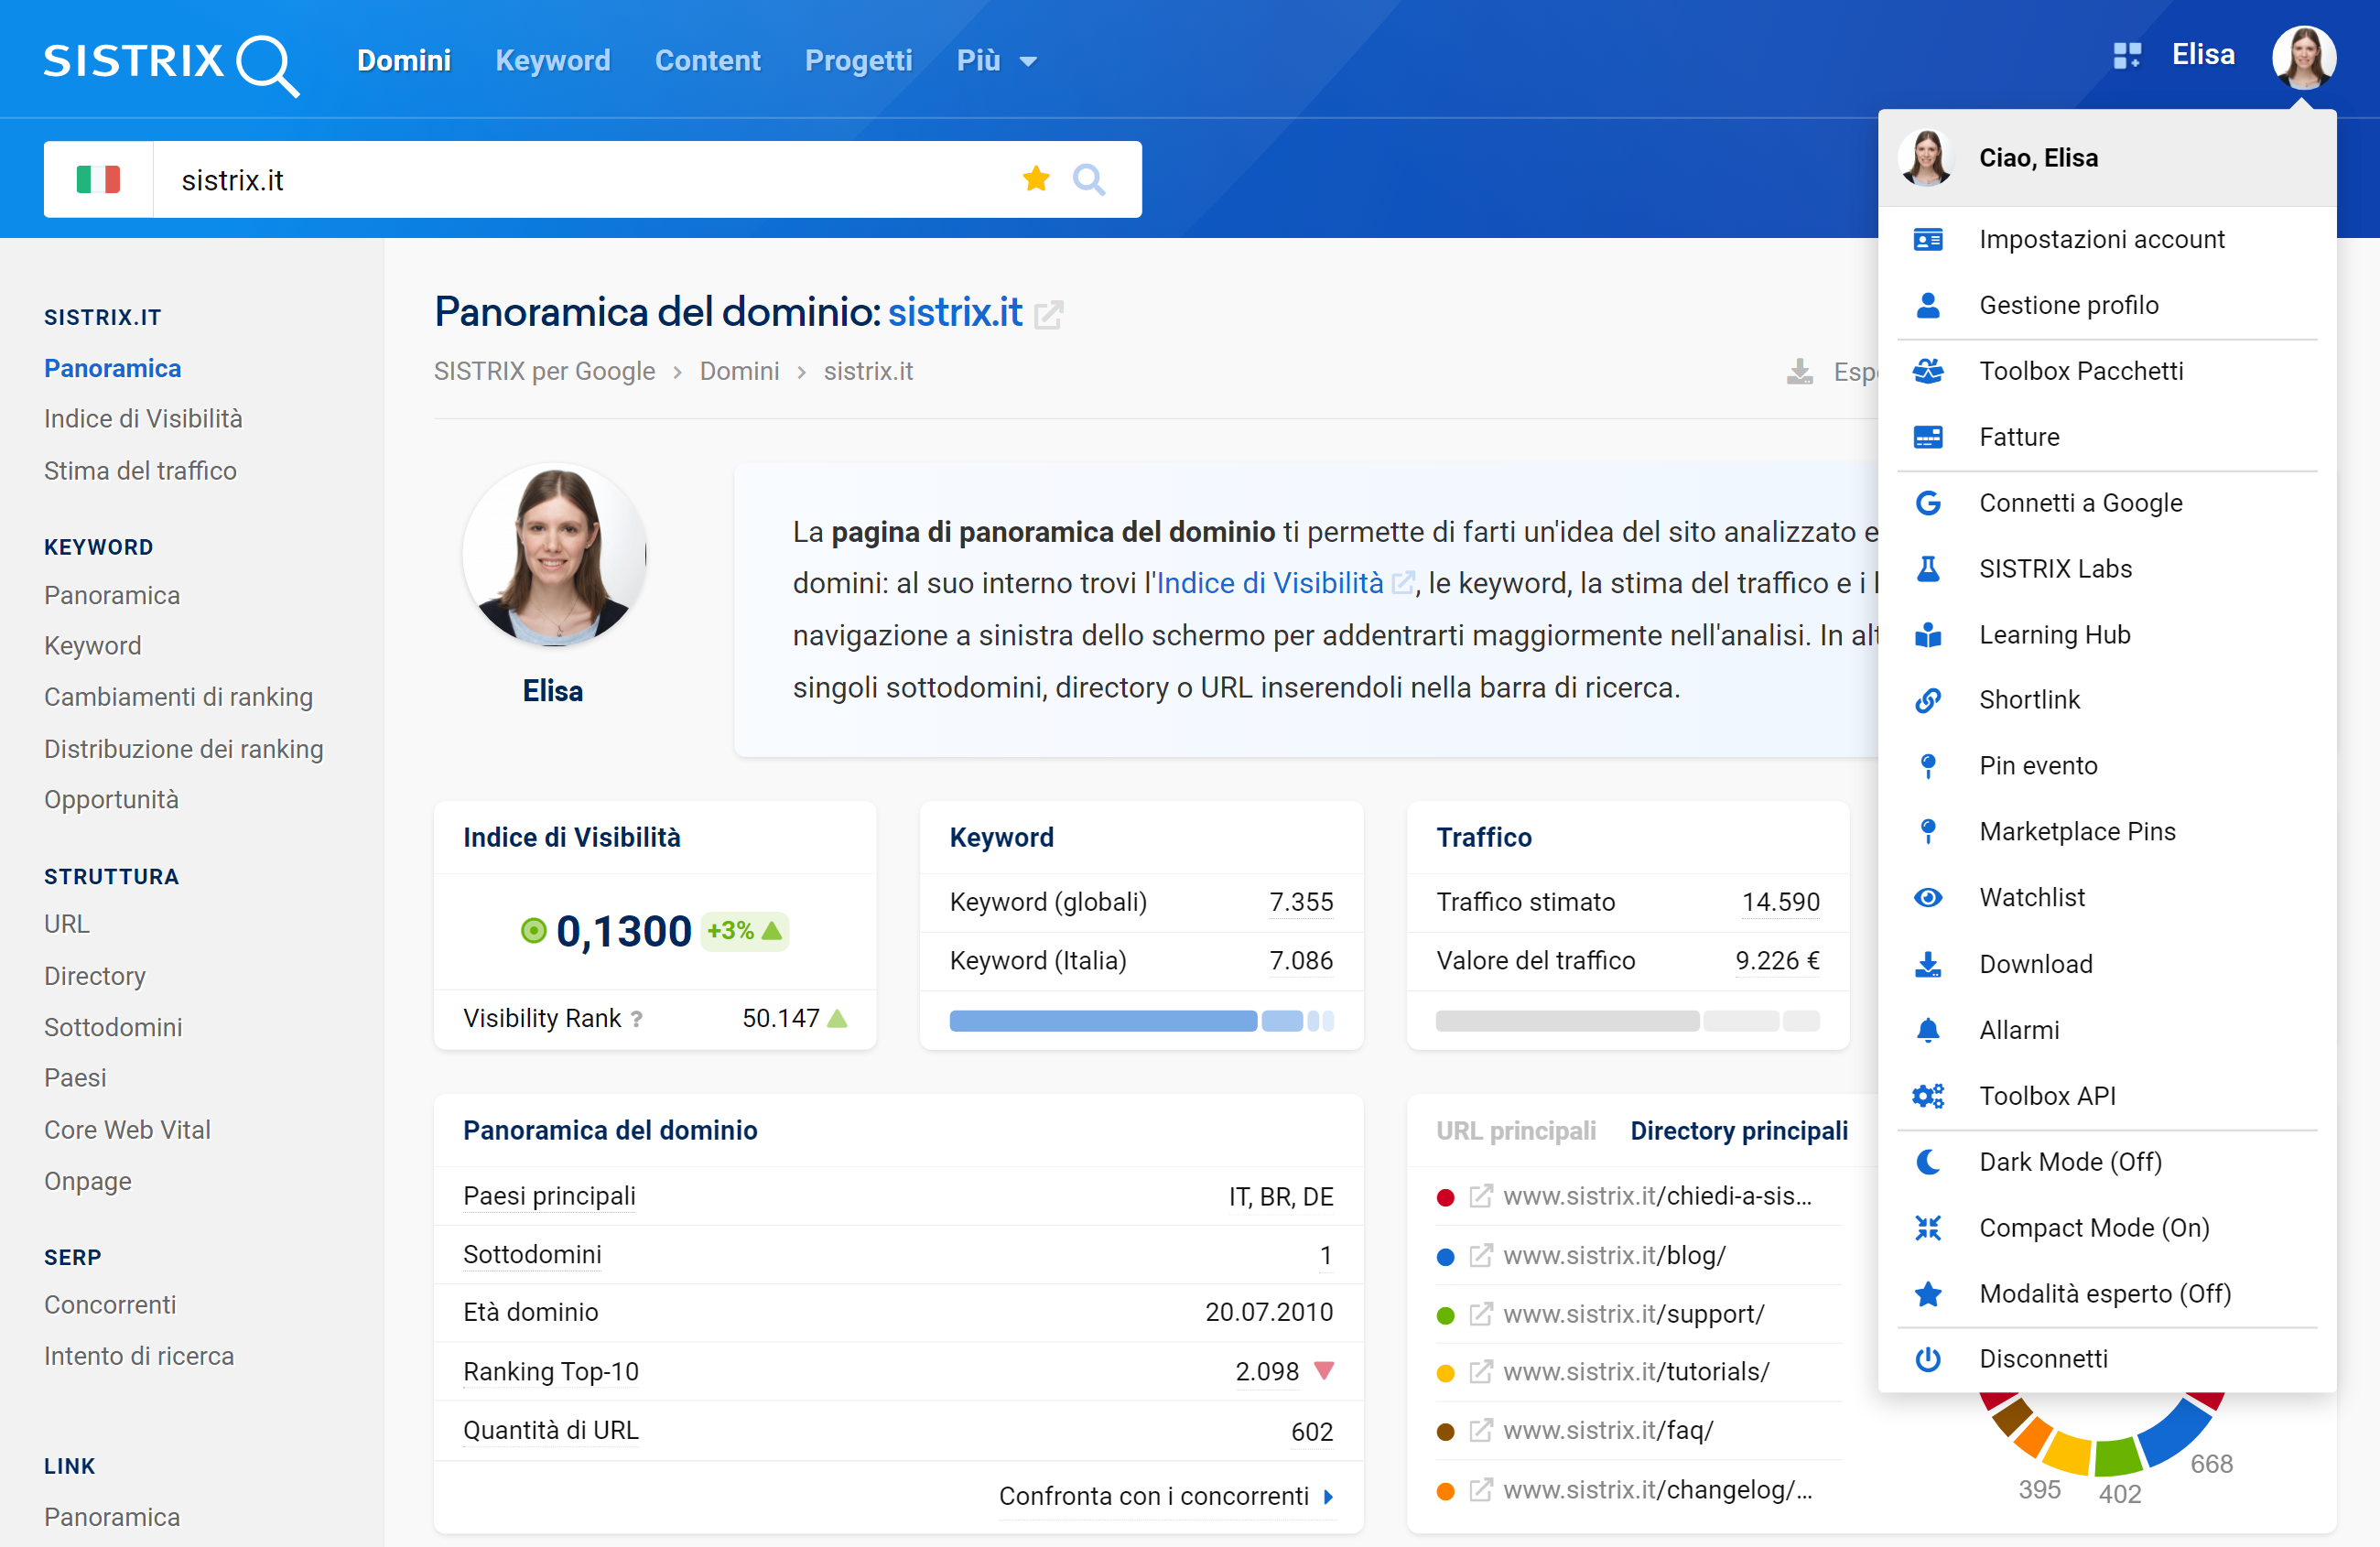The image size is (2380, 1547).
Task: Click the Download arrow icon in menu
Action: click(x=1927, y=964)
